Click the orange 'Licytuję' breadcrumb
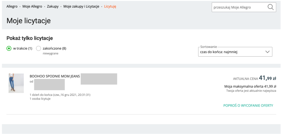The image size is (281, 136). point(110,6)
